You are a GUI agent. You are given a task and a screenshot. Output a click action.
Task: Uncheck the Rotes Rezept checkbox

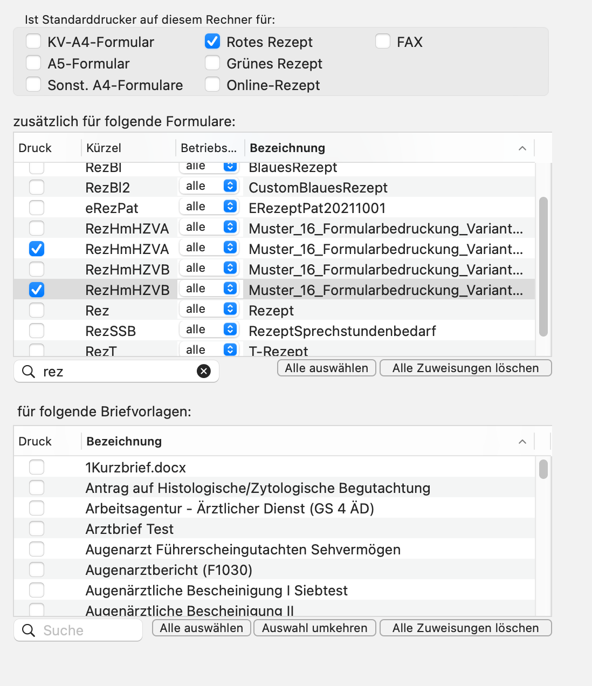coord(212,42)
